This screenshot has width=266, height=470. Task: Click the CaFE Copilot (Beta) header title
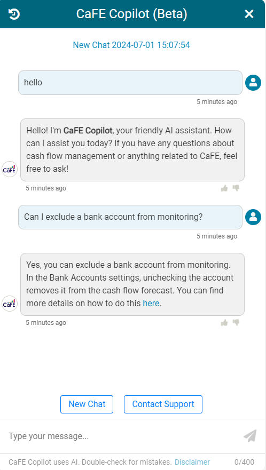pyautogui.click(x=131, y=14)
